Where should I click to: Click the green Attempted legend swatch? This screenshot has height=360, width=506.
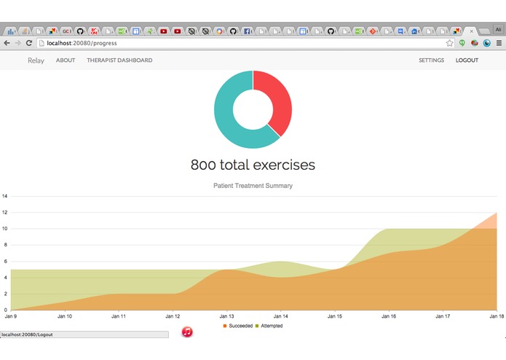257,326
